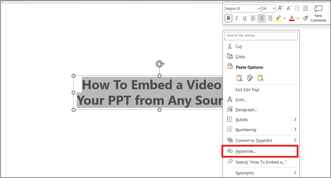Apply center alignment
331x178 pixels.
point(261,18)
